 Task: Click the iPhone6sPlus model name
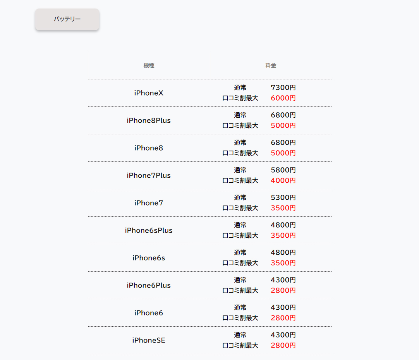149,230
